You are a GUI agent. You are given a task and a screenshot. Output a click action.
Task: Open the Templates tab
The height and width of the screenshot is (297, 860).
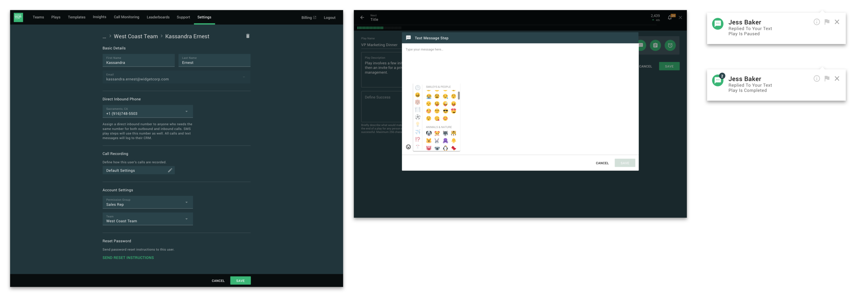(x=76, y=17)
